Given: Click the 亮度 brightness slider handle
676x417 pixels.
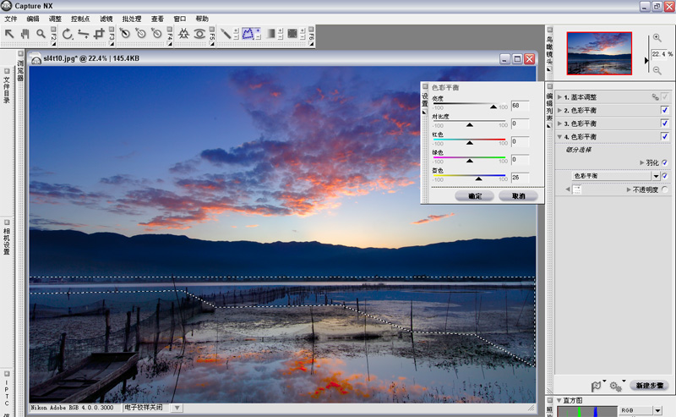Looking at the screenshot, I should pyautogui.click(x=493, y=107).
